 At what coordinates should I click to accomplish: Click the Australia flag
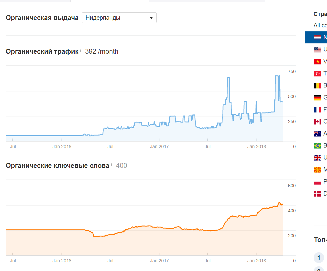coord(317,133)
